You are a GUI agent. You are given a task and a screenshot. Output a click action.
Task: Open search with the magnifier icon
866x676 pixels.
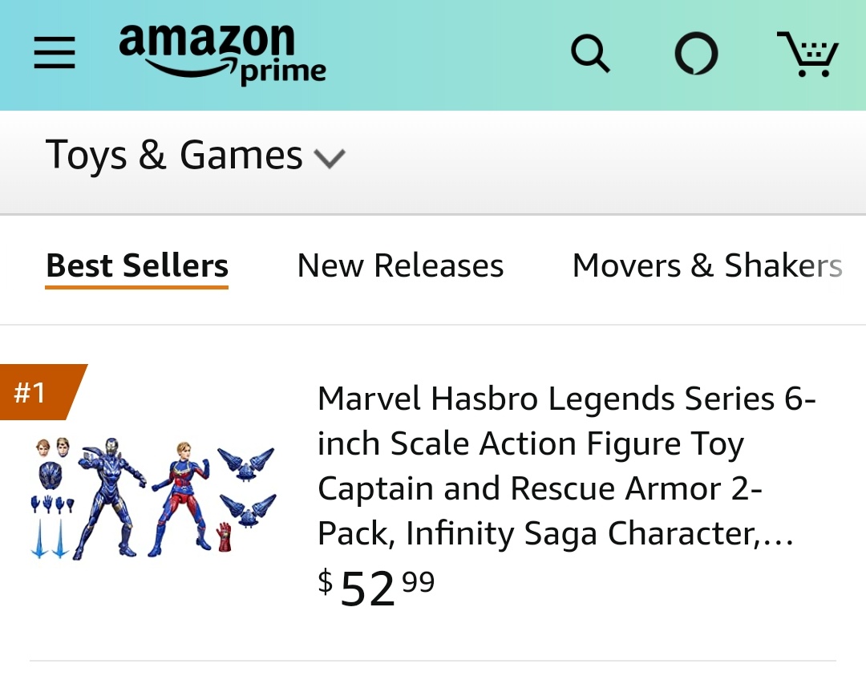tap(590, 54)
